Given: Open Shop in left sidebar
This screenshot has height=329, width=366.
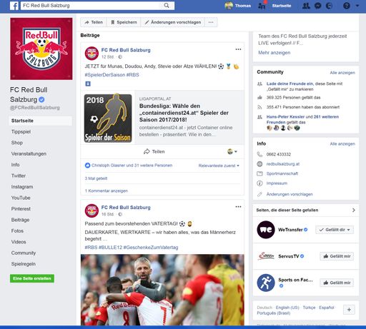Looking at the screenshot, I should point(17,143).
